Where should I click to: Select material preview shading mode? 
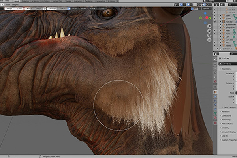tap(205, 5)
